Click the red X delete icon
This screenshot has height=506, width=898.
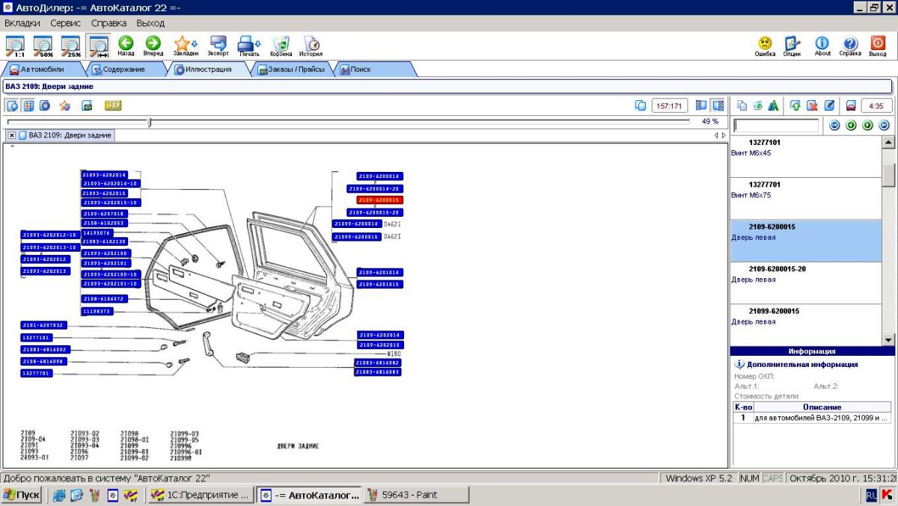(x=812, y=105)
